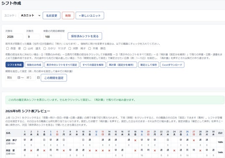Viewport: 225px width, 158px height.
Task: Tick the last staff checkbox 木場
Action: point(90,49)
